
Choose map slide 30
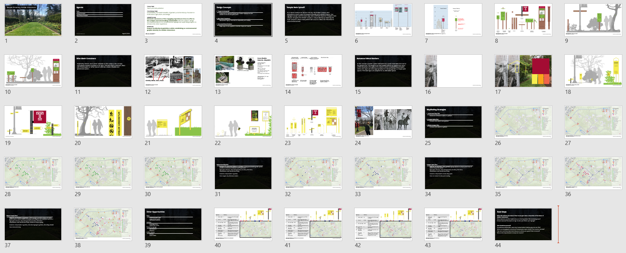173,173
